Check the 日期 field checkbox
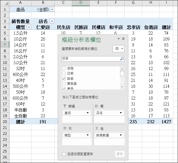Viewport: 178px width, 163px height. (x=64, y=74)
